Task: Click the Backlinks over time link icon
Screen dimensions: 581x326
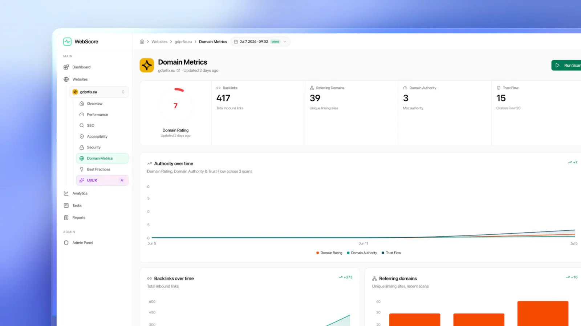Action: coord(149,279)
